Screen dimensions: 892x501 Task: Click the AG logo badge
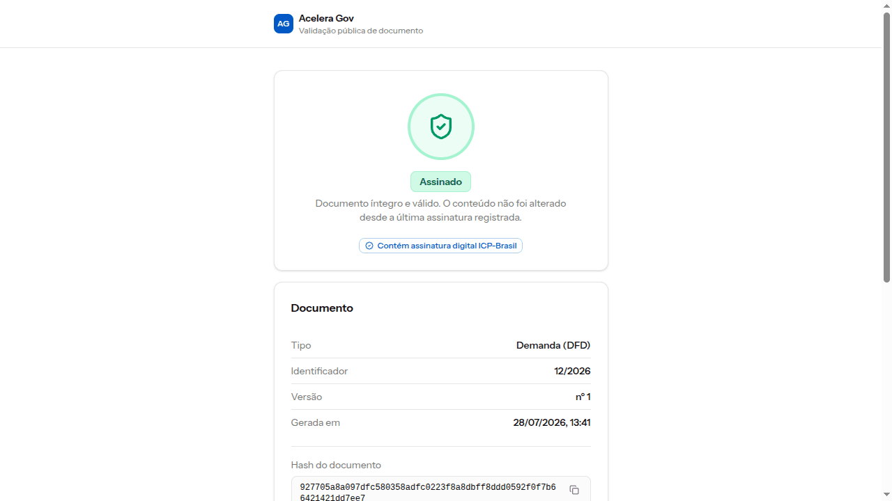pyautogui.click(x=283, y=24)
